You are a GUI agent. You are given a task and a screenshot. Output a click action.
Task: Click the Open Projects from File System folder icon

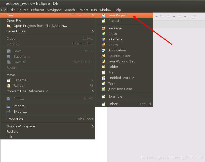[x=9, y=26]
